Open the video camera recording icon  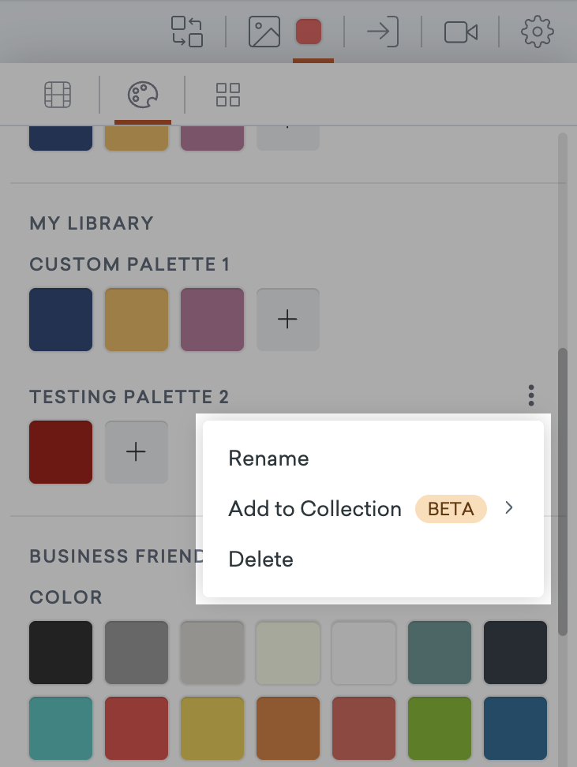(460, 32)
